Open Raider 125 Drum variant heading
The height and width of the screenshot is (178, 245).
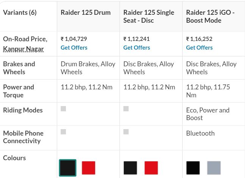pos(86,12)
